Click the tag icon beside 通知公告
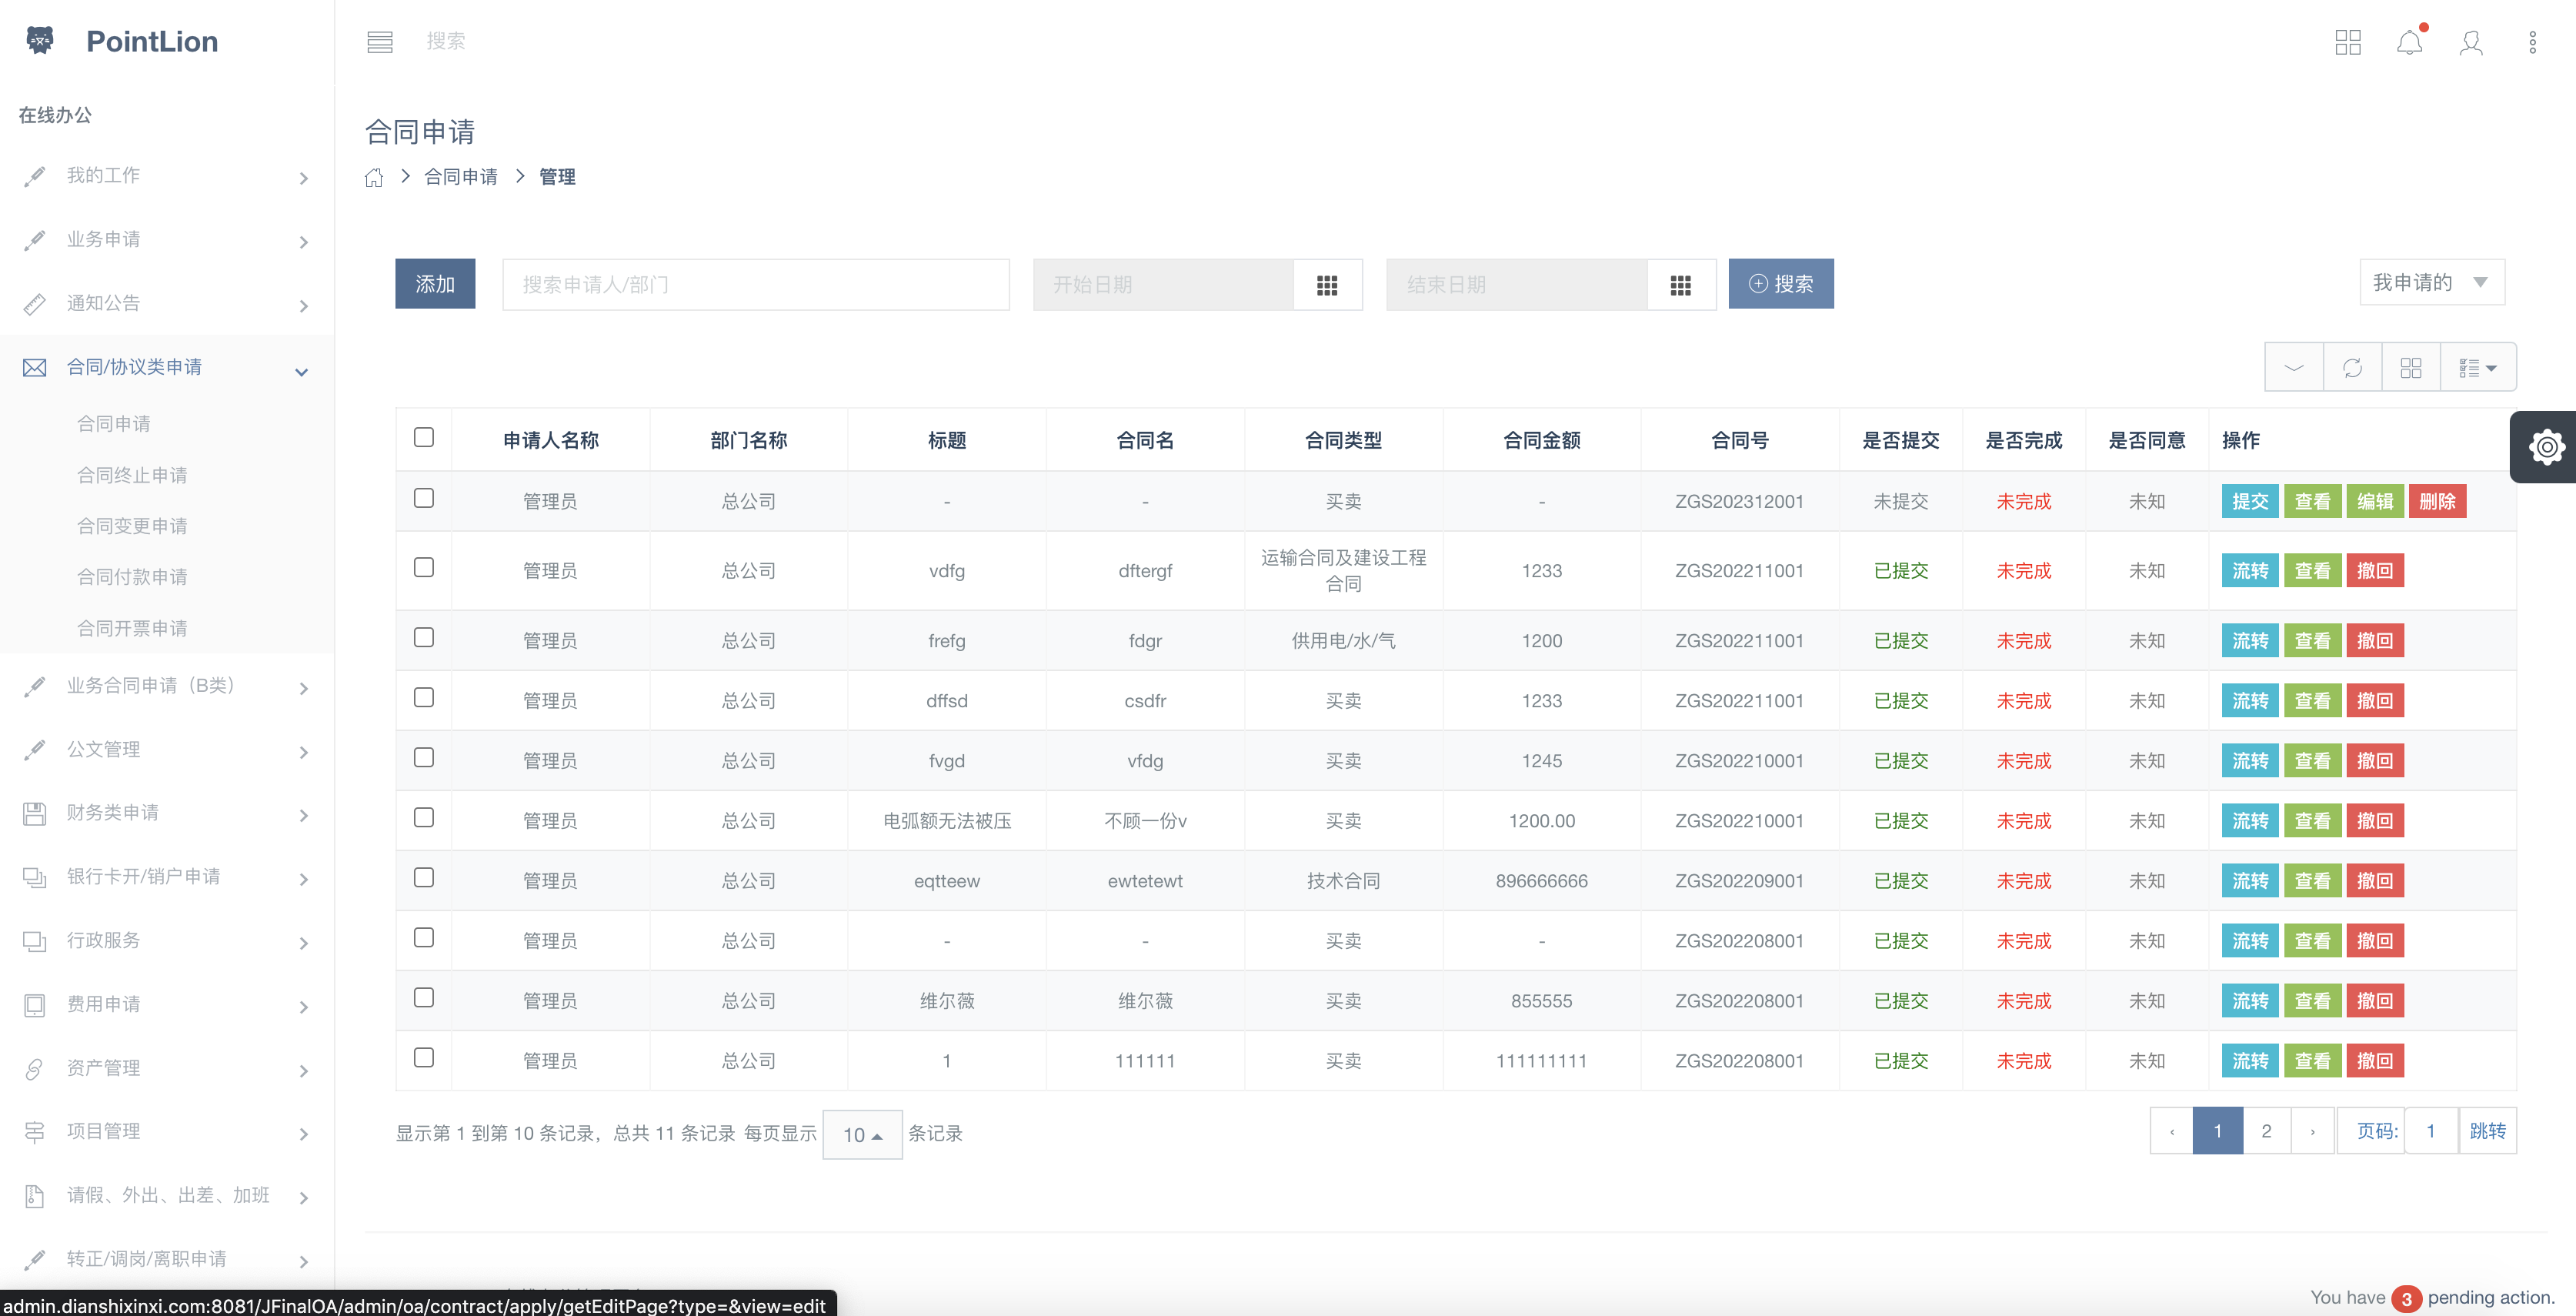Image resolution: width=2576 pixels, height=1316 pixels. [34, 304]
